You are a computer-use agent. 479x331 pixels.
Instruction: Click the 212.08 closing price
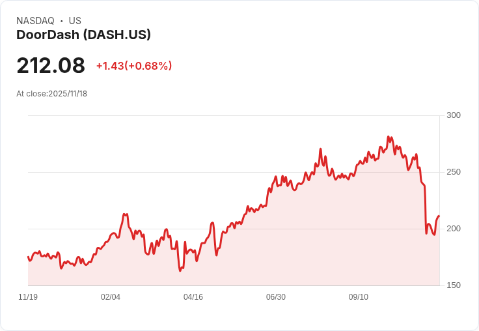pyautogui.click(x=51, y=66)
